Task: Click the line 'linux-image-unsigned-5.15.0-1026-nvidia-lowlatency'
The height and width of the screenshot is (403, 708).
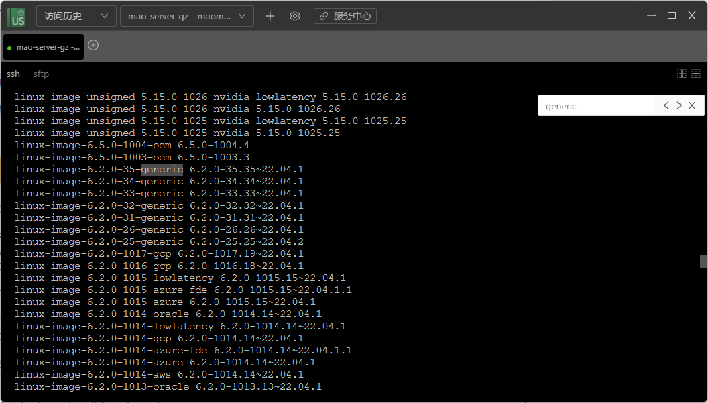Action: (211, 97)
